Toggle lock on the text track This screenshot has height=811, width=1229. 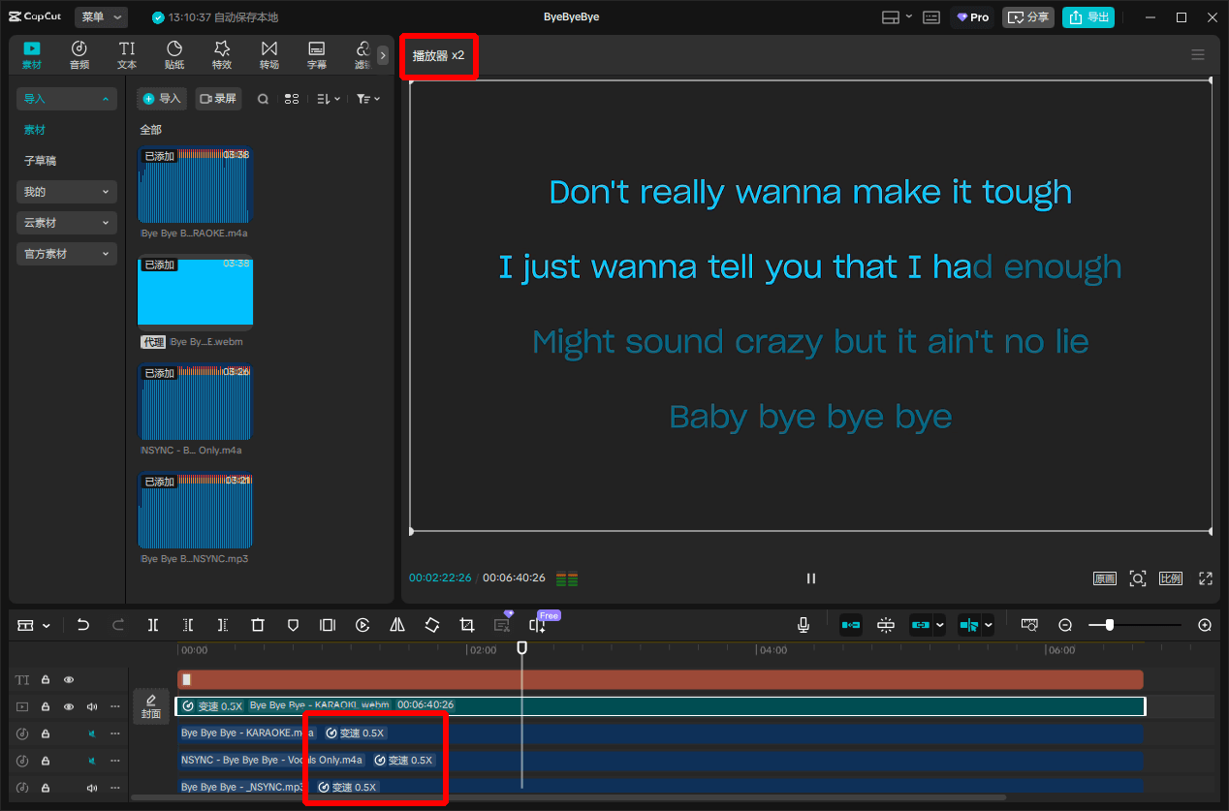(46, 680)
